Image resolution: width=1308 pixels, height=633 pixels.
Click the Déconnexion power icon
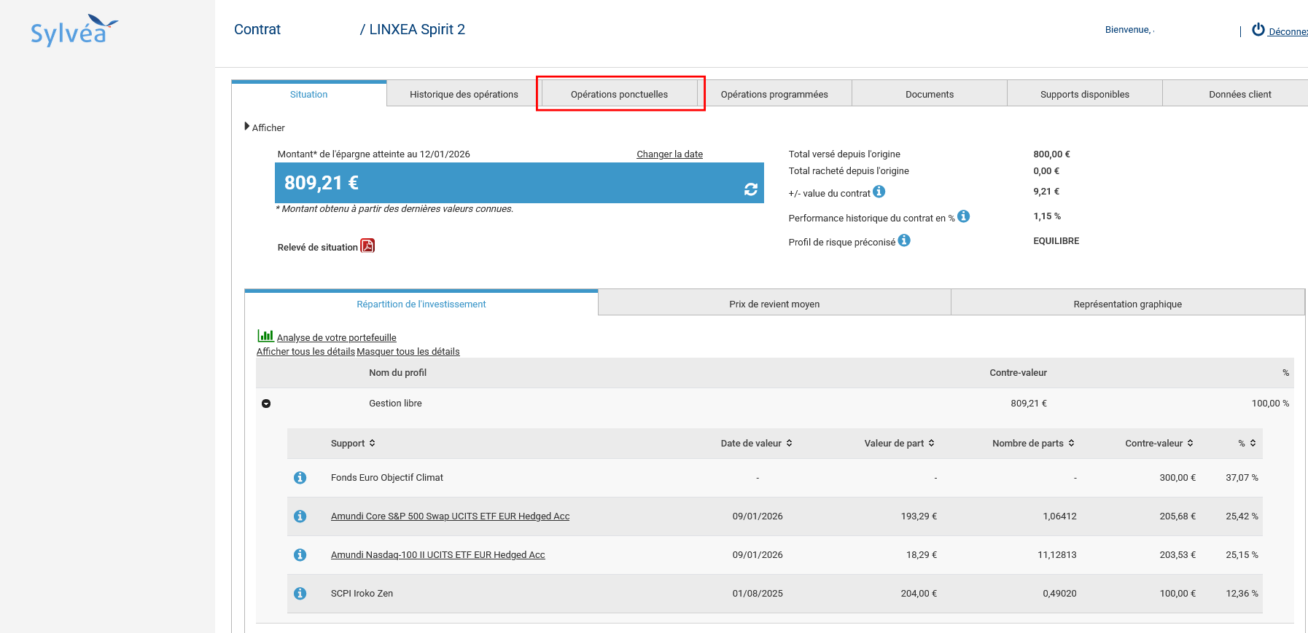[1258, 30]
